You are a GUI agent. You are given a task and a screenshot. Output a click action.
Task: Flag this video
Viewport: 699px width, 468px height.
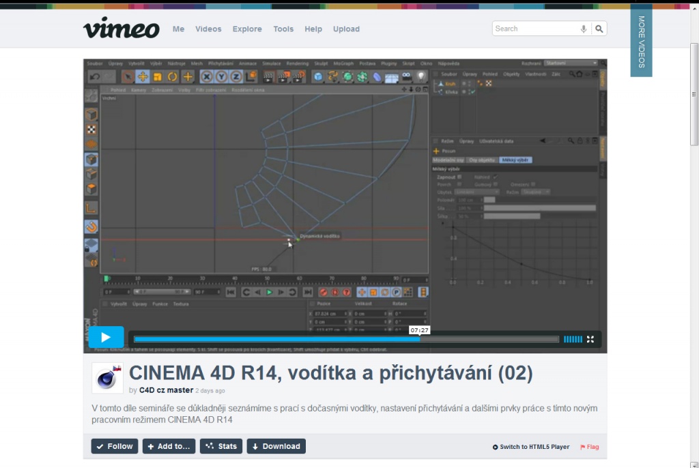tap(589, 447)
